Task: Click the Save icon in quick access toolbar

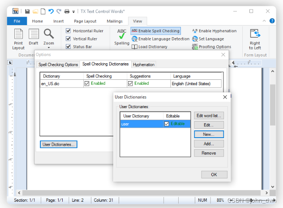Action: point(27,11)
